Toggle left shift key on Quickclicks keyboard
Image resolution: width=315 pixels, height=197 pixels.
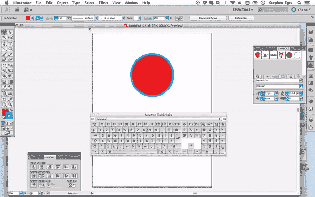coord(95,146)
